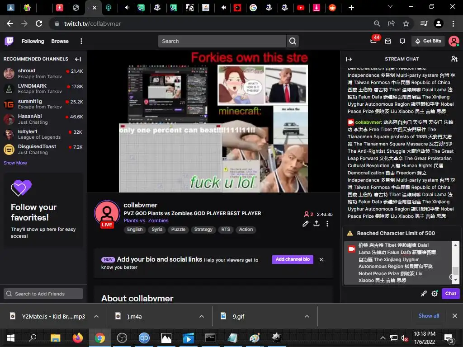
Task: Dismiss the add bio banner
Action: 321,260
